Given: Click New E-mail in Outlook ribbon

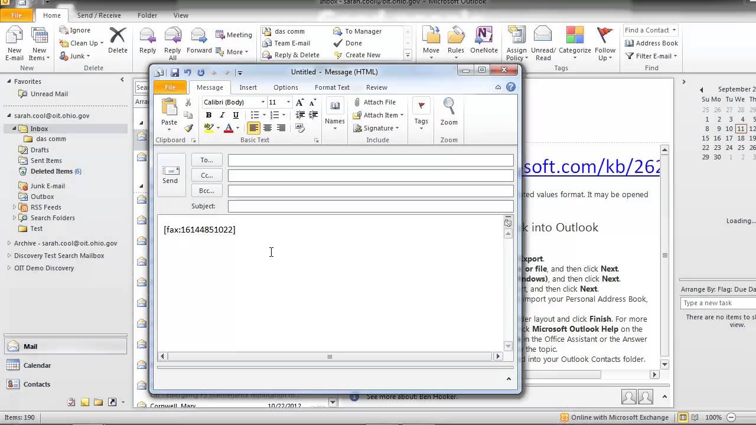Looking at the screenshot, I should 14,44.
